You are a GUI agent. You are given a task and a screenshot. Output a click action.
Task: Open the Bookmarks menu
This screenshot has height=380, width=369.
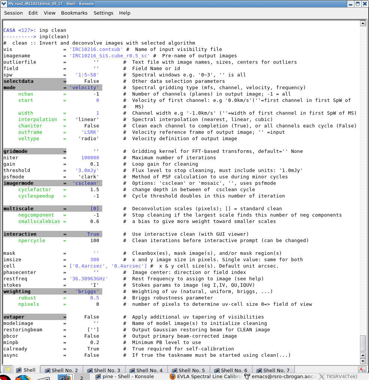coord(74,13)
